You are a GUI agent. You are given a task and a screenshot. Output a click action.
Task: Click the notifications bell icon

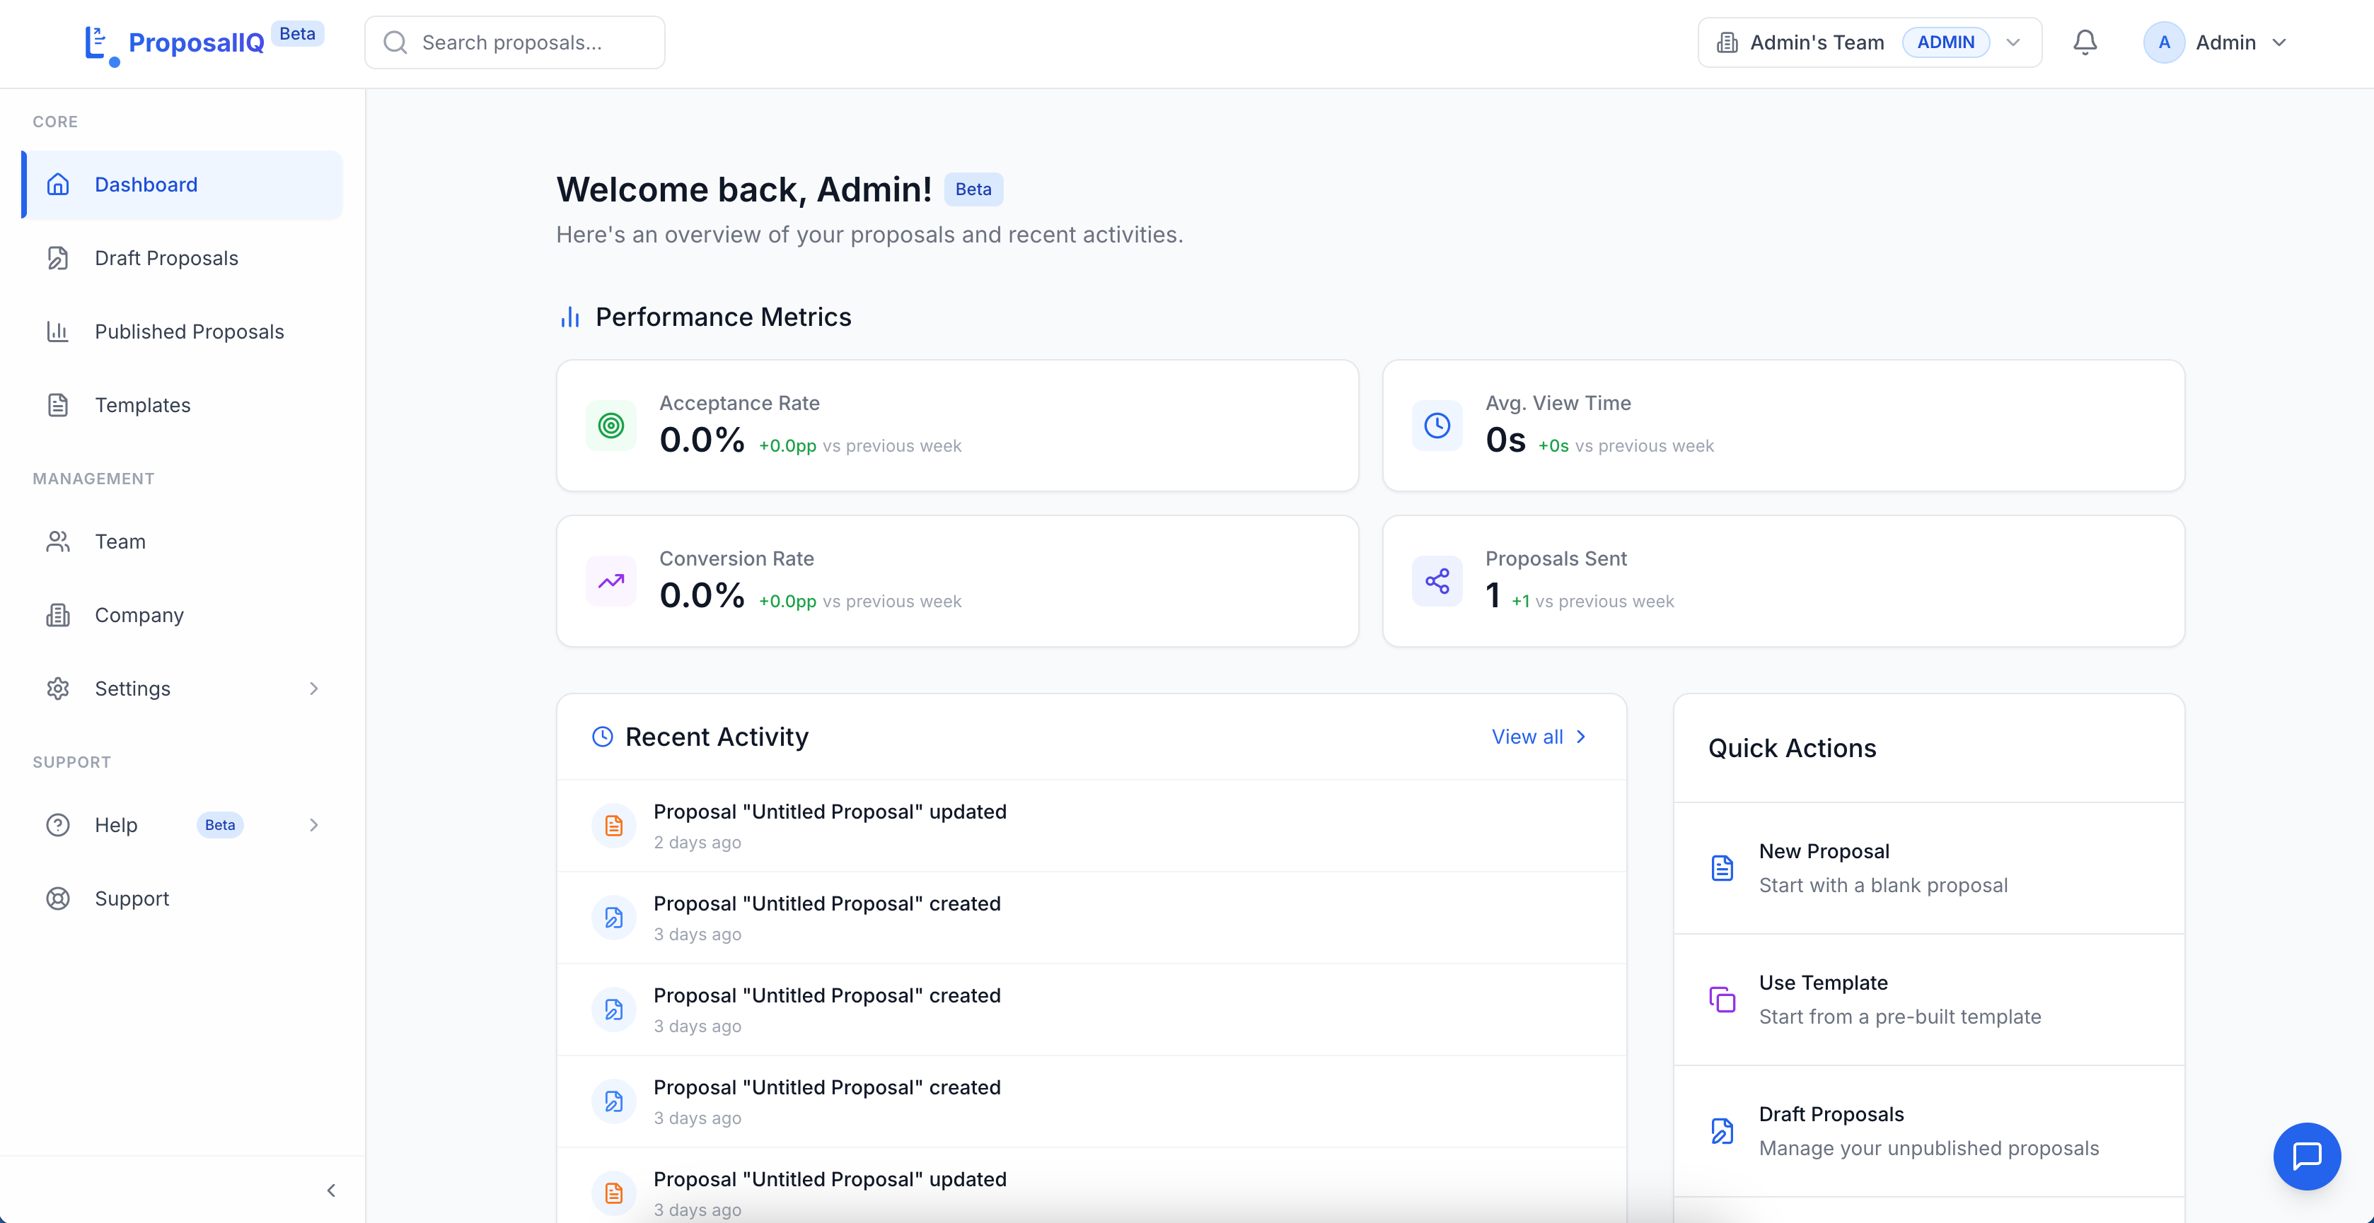point(2085,42)
